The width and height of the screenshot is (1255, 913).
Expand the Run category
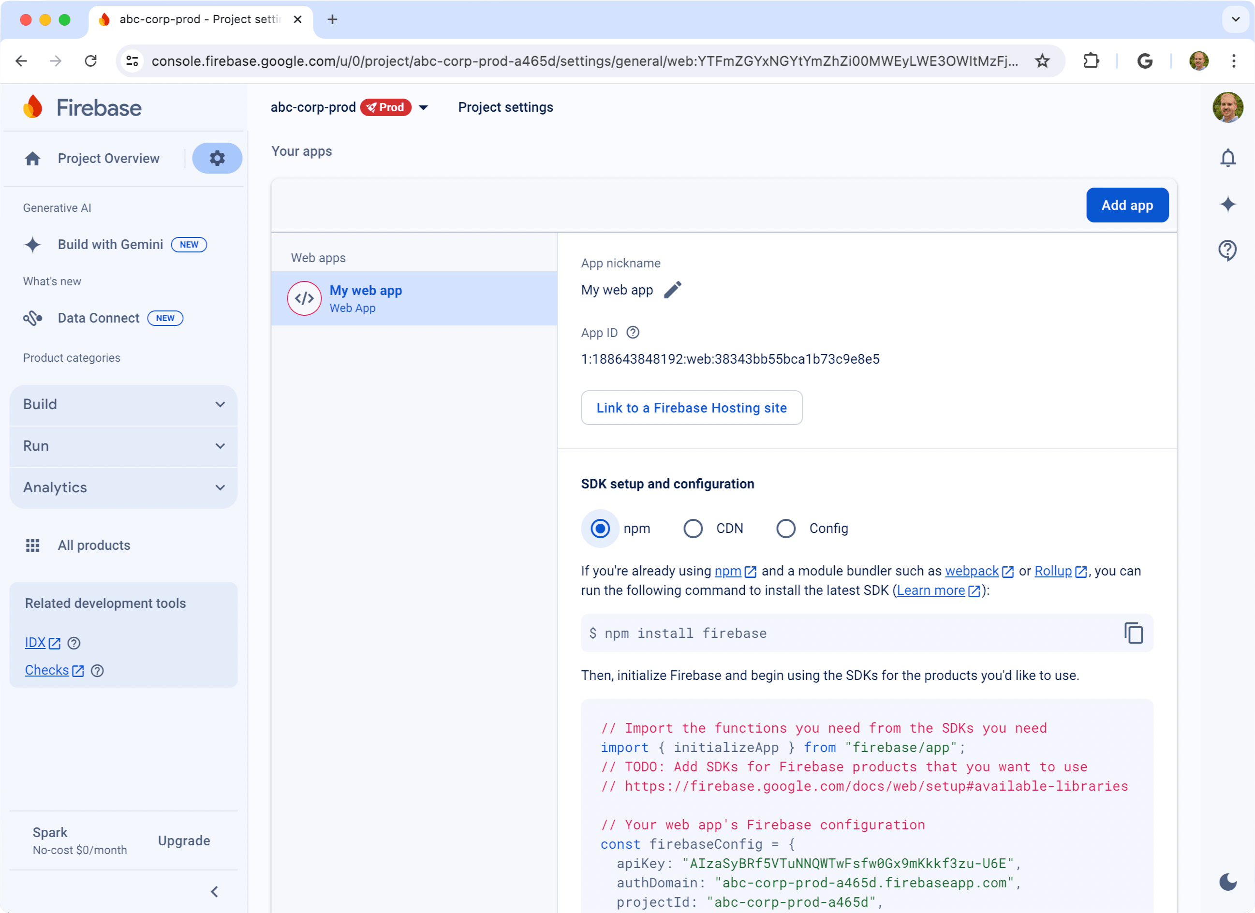(x=123, y=446)
